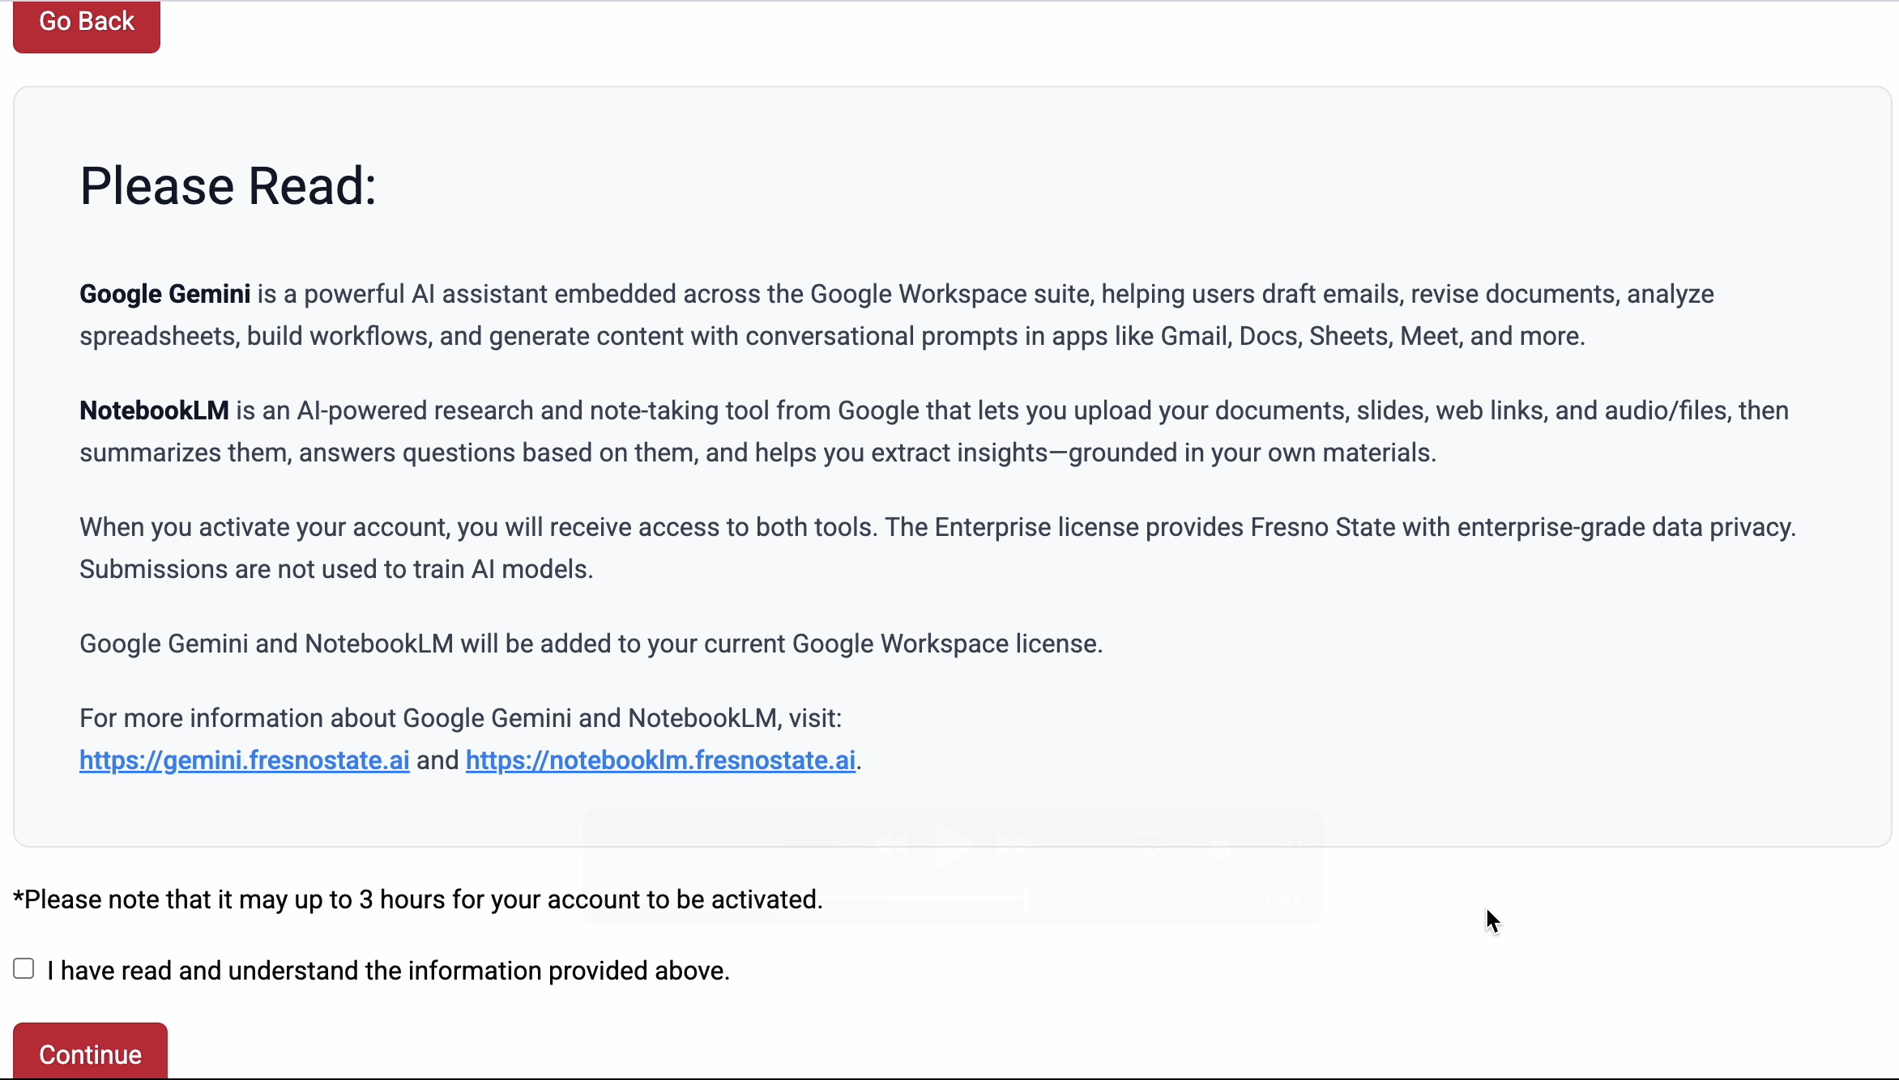Click the bold 'NotebookLM' text
The image size is (1899, 1080).
point(154,410)
